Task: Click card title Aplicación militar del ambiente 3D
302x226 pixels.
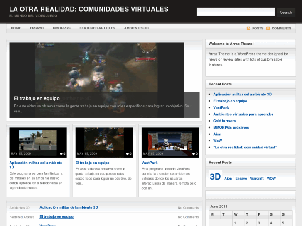Action: click(36, 165)
